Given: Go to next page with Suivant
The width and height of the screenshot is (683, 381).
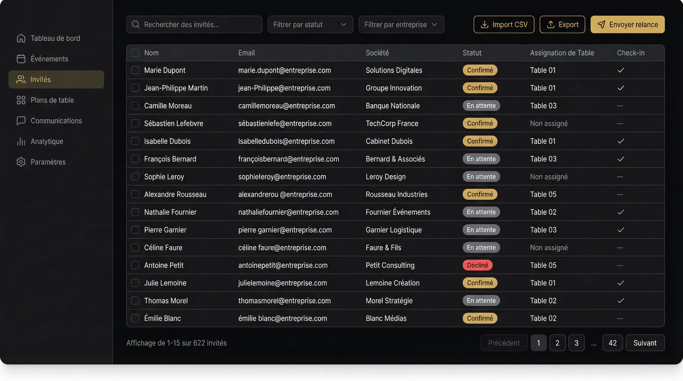Looking at the screenshot, I should click(x=645, y=343).
